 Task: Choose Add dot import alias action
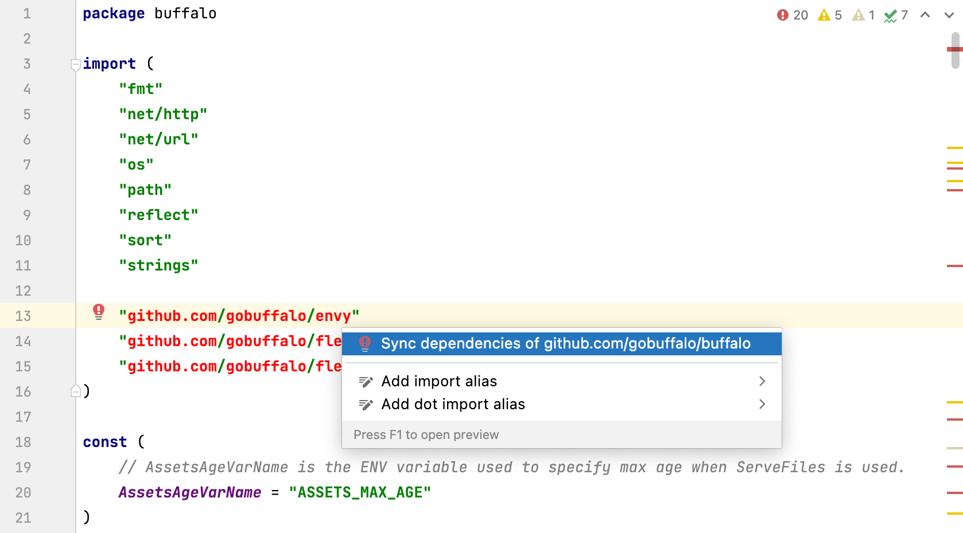click(x=562, y=404)
